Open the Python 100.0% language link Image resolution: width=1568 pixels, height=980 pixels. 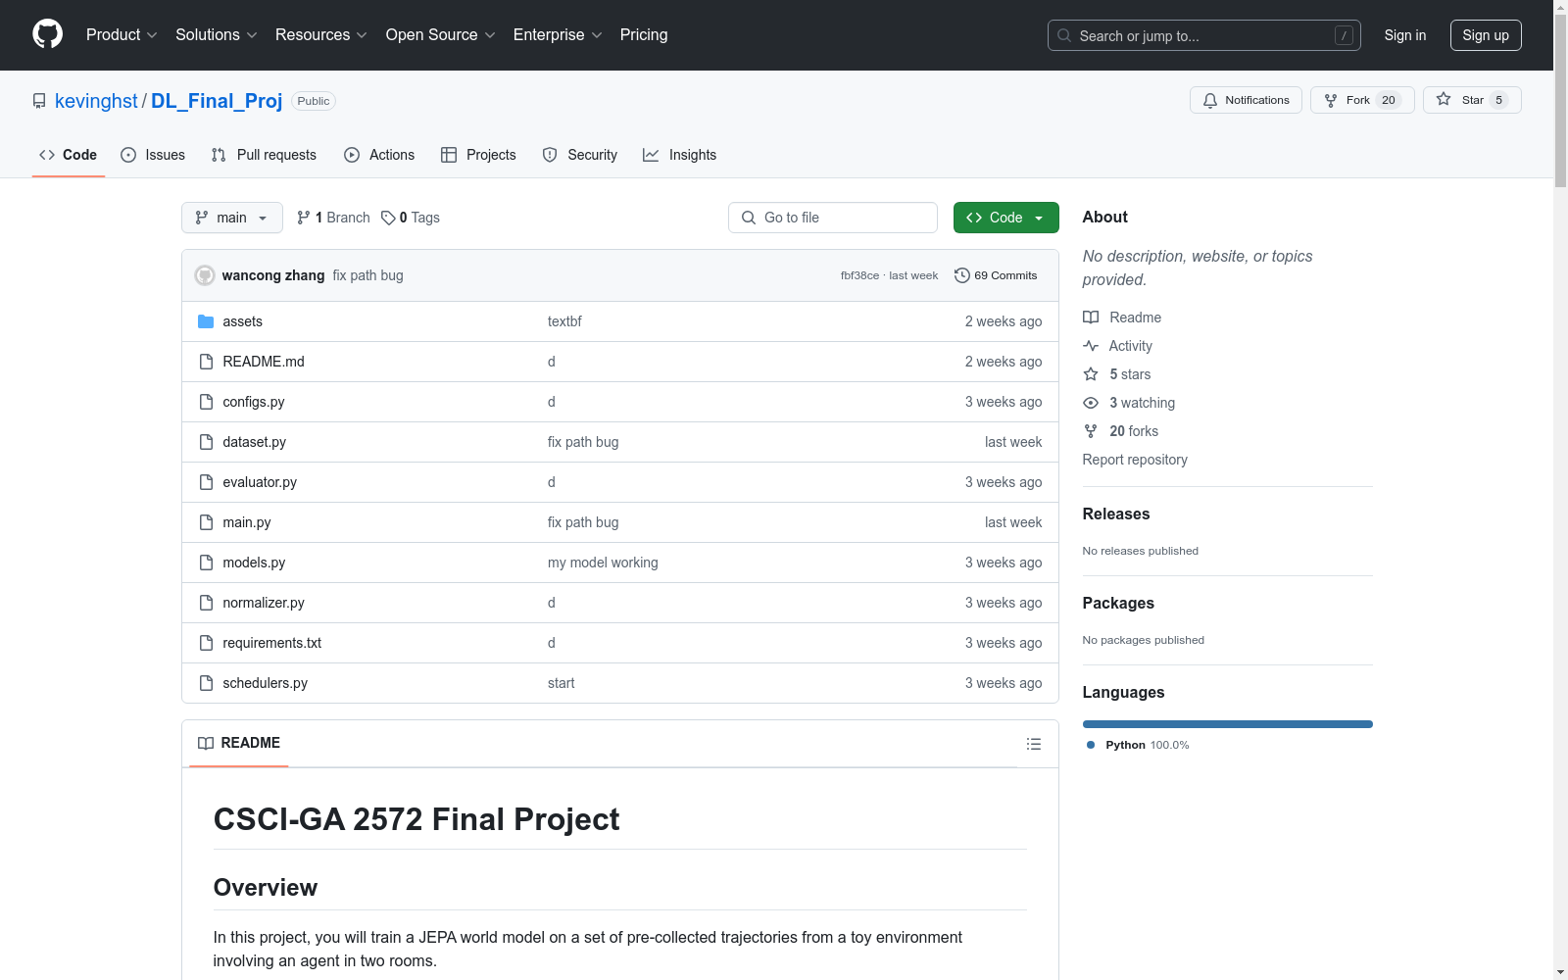point(1138,745)
